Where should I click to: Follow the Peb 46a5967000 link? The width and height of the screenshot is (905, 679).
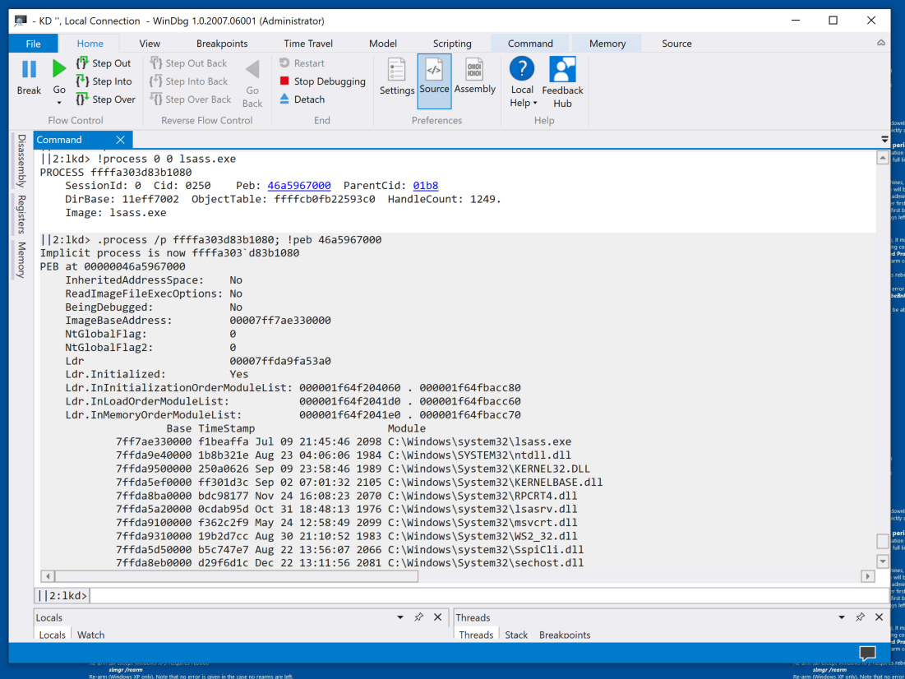tap(299, 186)
